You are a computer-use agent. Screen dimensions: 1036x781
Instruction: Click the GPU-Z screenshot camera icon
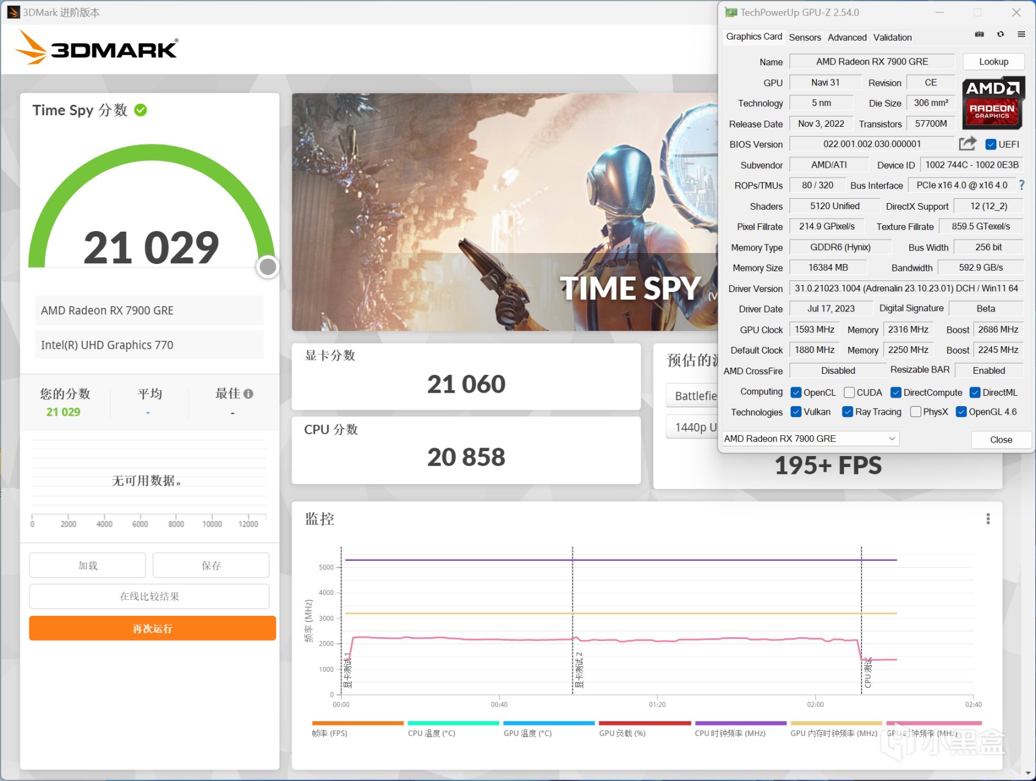(x=979, y=35)
